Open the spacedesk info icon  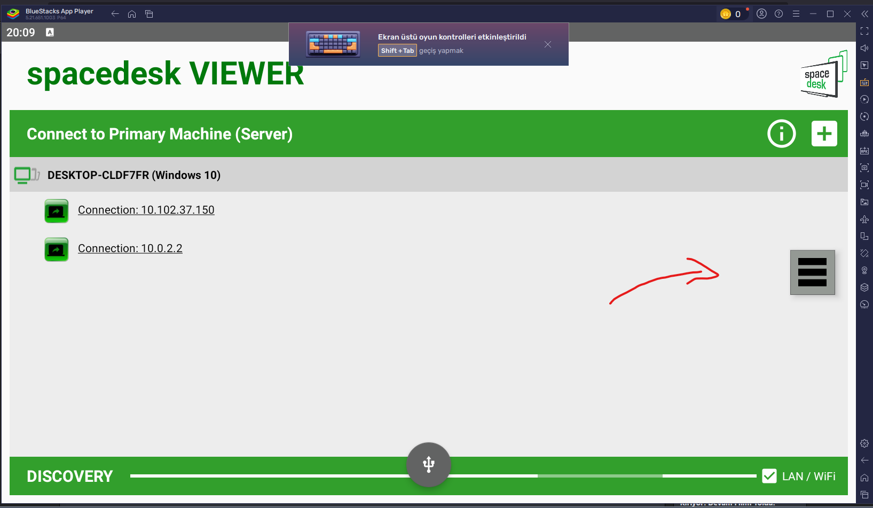click(781, 134)
